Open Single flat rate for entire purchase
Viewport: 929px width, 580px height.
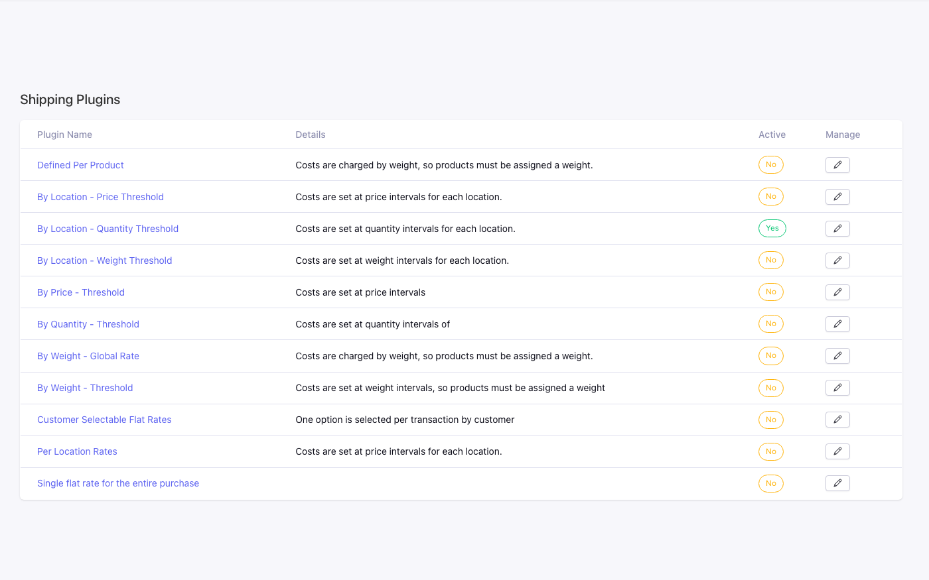coord(118,483)
